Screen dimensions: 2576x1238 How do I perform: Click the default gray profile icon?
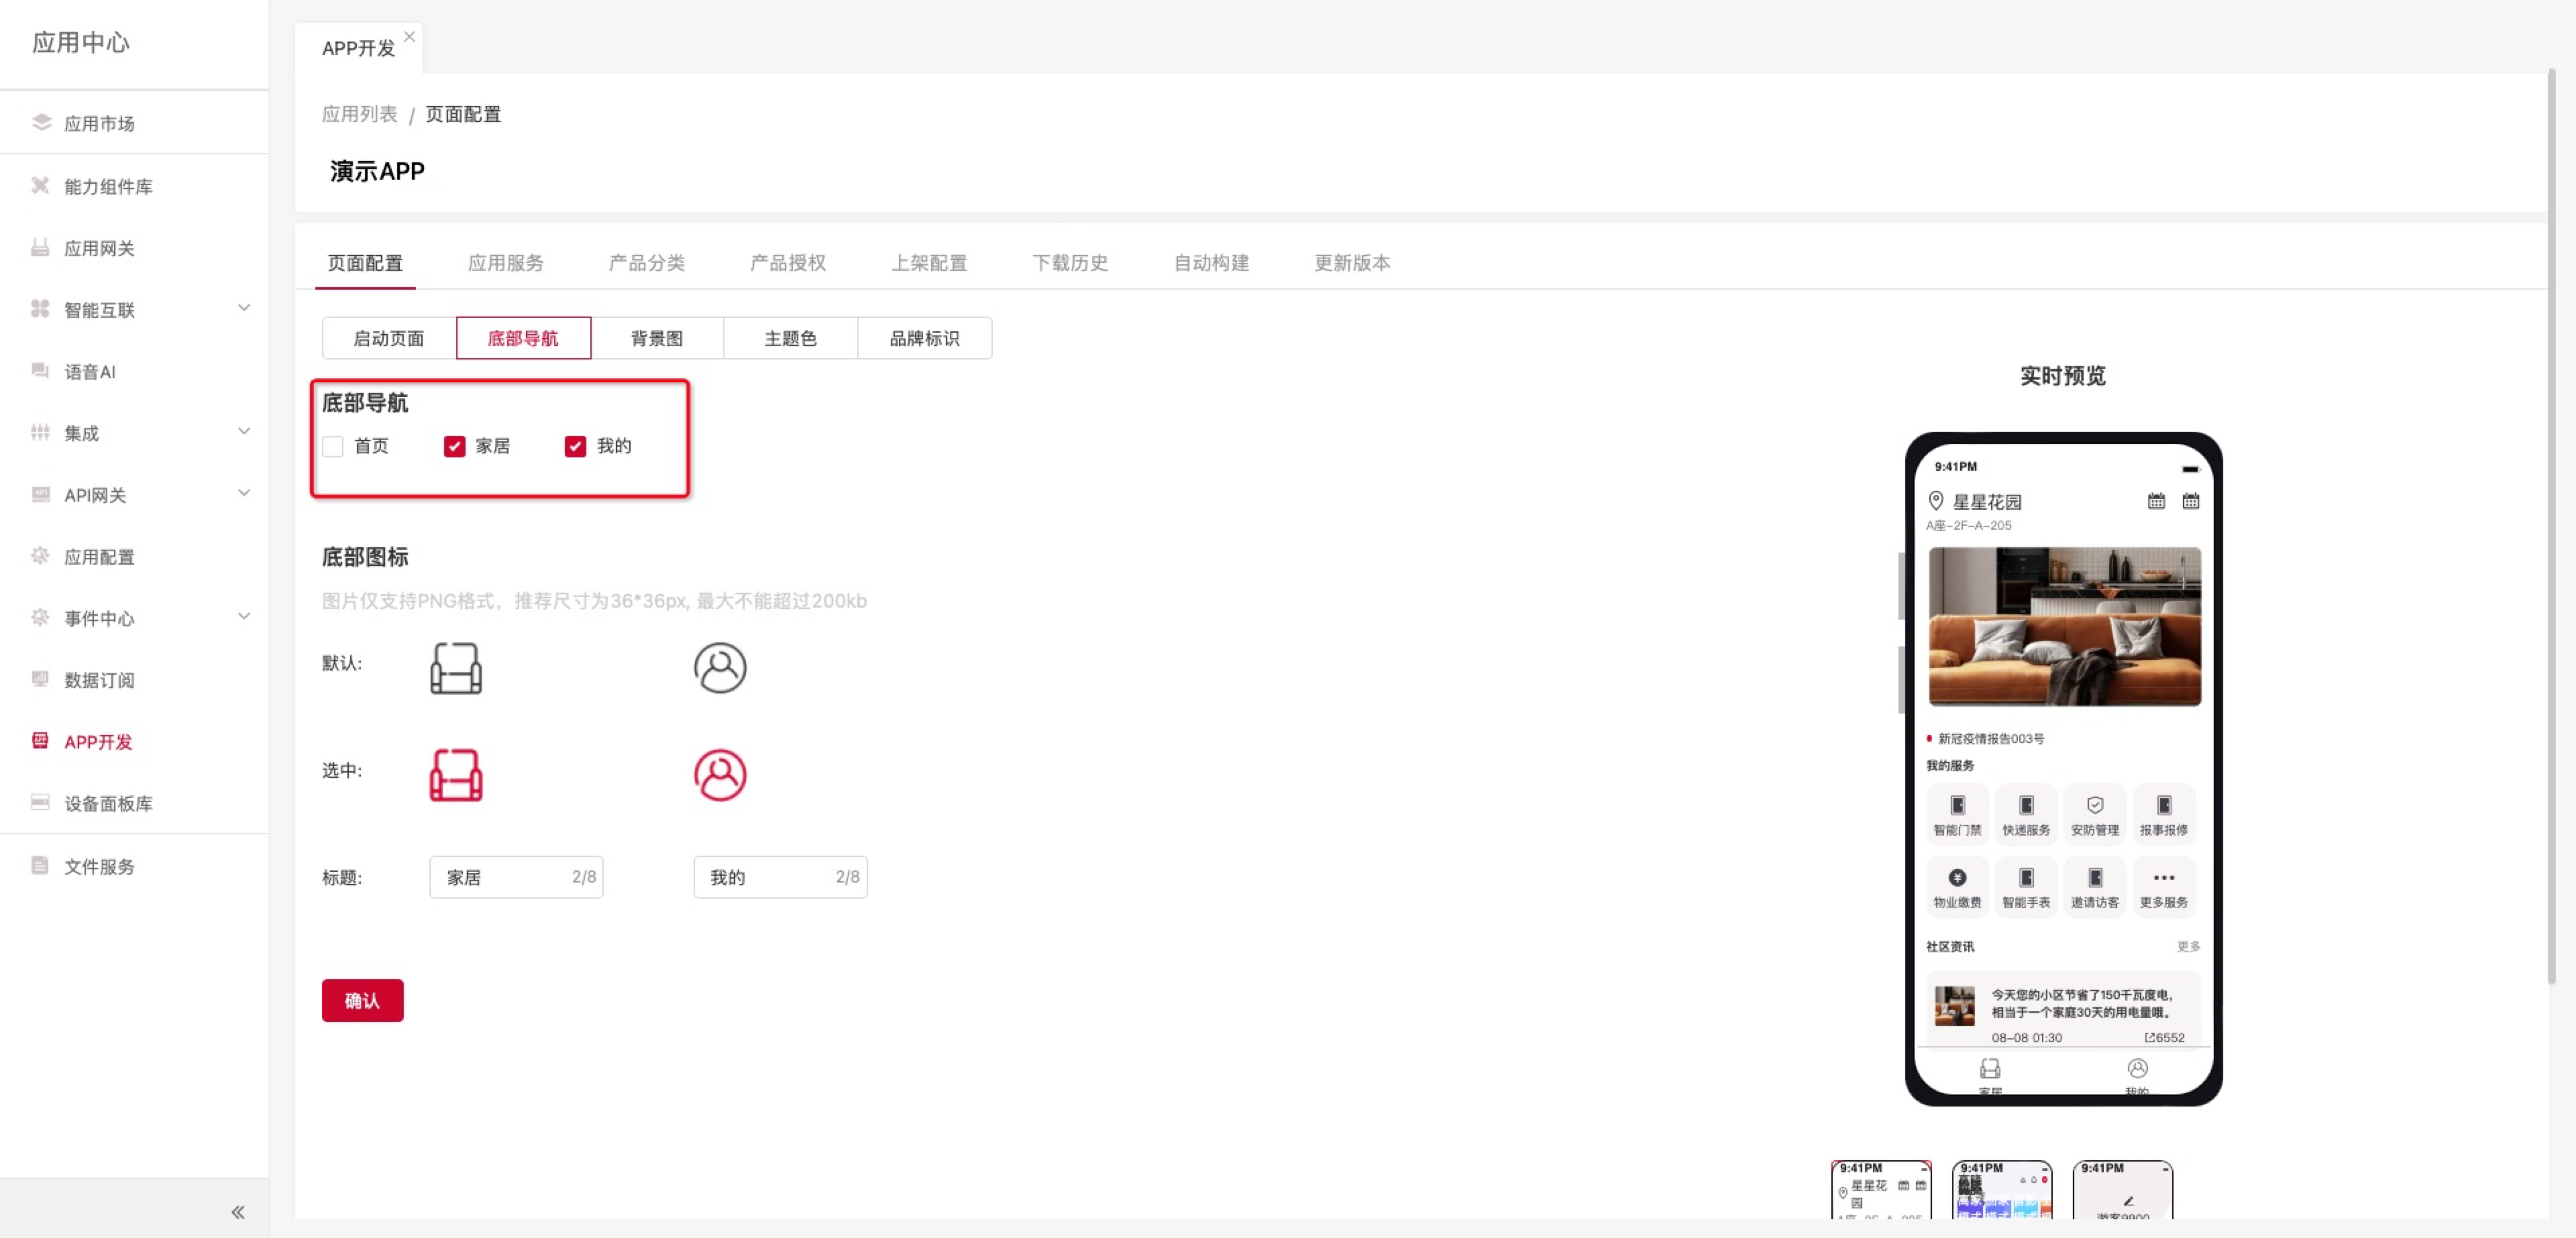point(720,668)
